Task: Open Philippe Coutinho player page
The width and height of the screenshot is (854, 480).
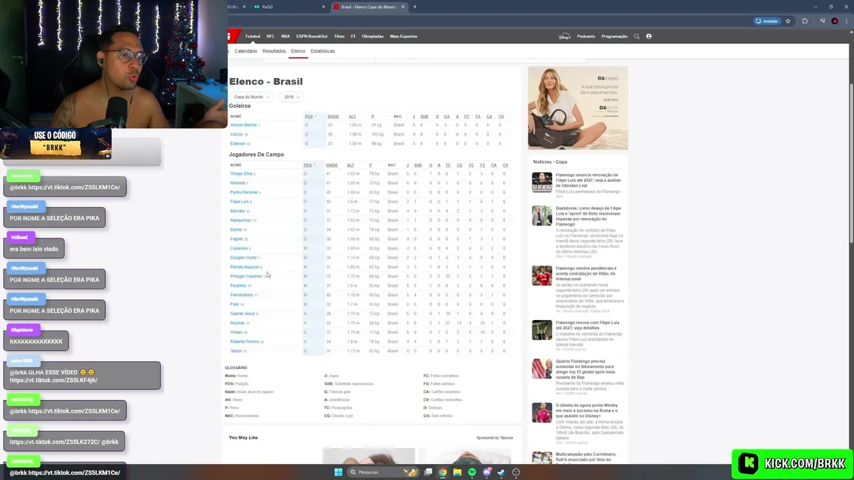Action: [246, 276]
